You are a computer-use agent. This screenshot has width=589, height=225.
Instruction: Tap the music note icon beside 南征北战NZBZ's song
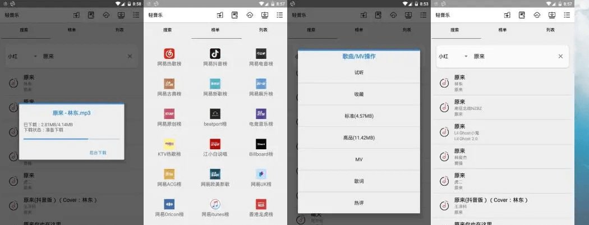click(444, 107)
